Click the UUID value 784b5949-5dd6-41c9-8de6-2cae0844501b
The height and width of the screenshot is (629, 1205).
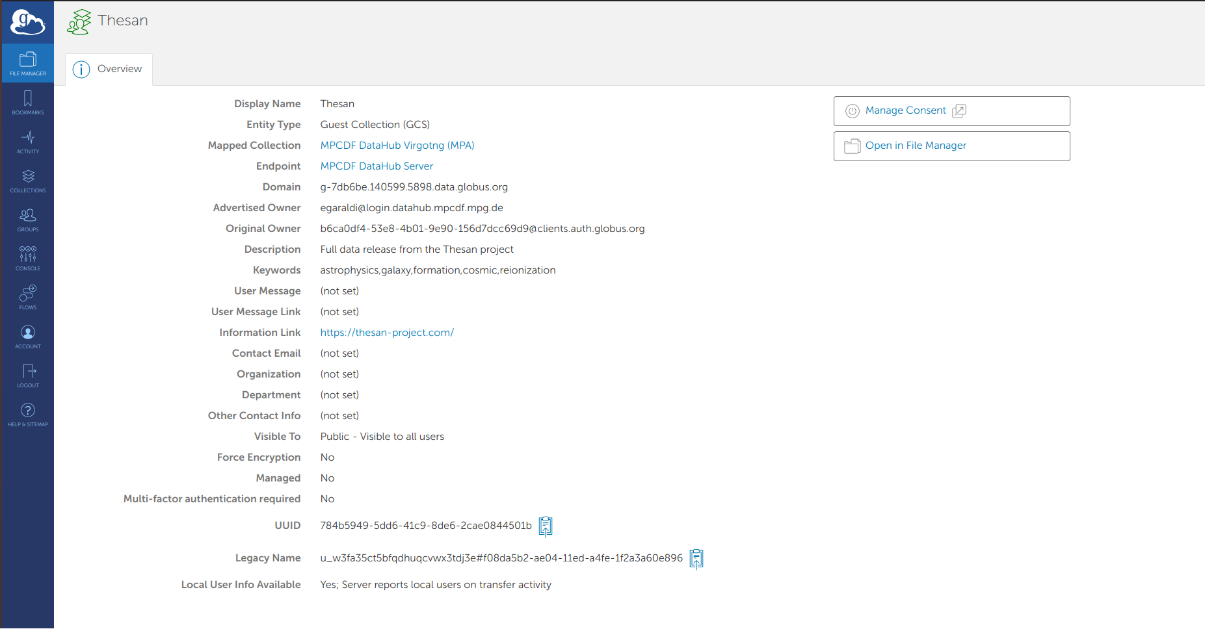tap(426, 526)
